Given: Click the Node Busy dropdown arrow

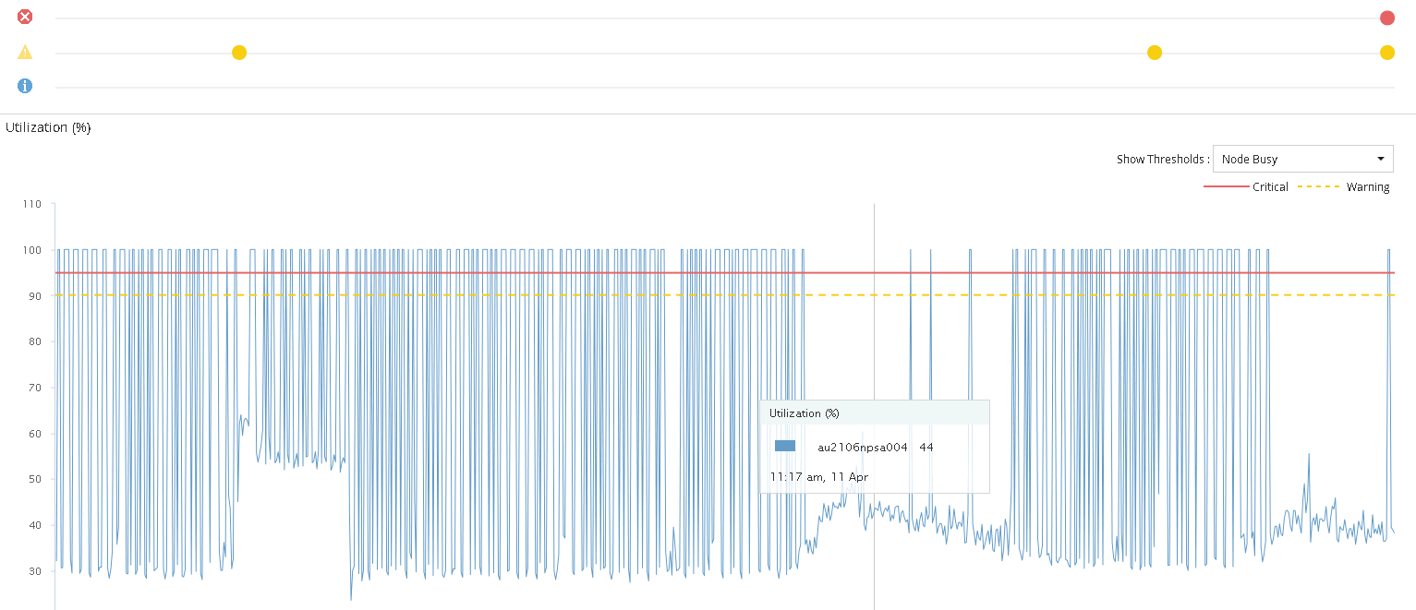Looking at the screenshot, I should coord(1381,159).
